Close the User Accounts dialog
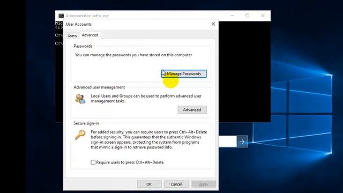 (213, 24)
